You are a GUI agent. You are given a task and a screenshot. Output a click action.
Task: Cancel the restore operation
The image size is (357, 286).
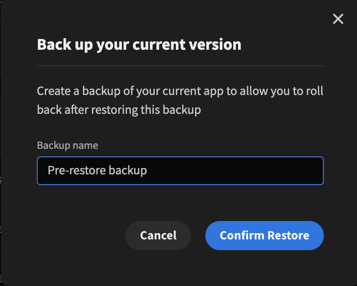tap(158, 235)
